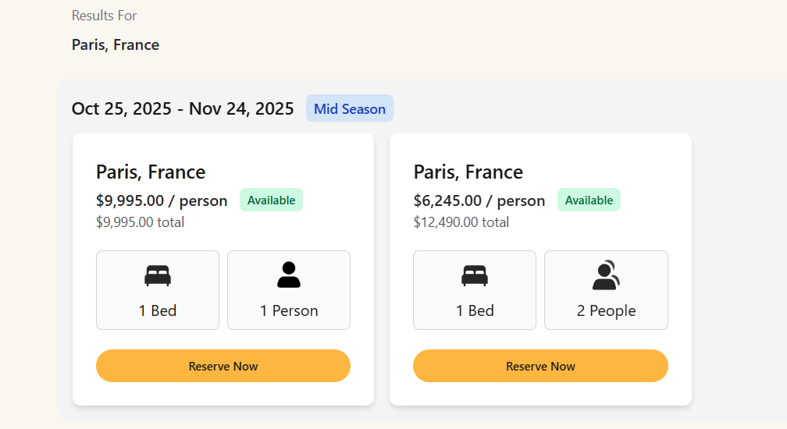Click the $12,490.00 total price text
Image resolution: width=787 pixels, height=429 pixels.
pyautogui.click(x=461, y=222)
